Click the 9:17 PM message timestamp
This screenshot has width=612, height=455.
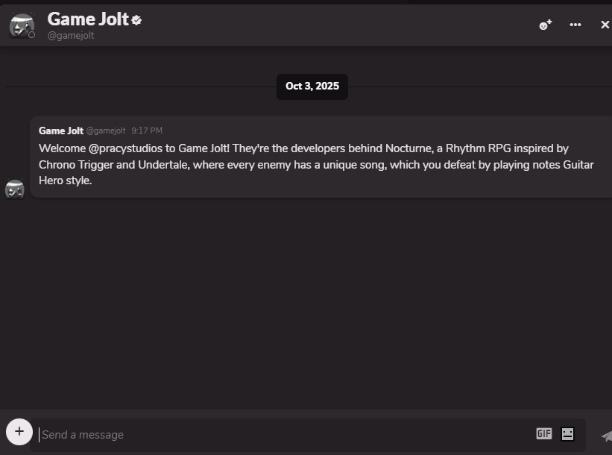[147, 131]
